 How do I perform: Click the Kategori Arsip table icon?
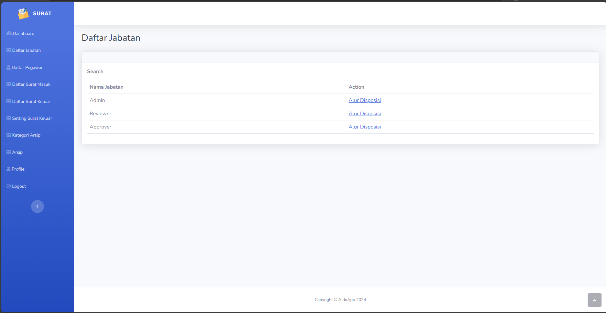(x=9, y=135)
